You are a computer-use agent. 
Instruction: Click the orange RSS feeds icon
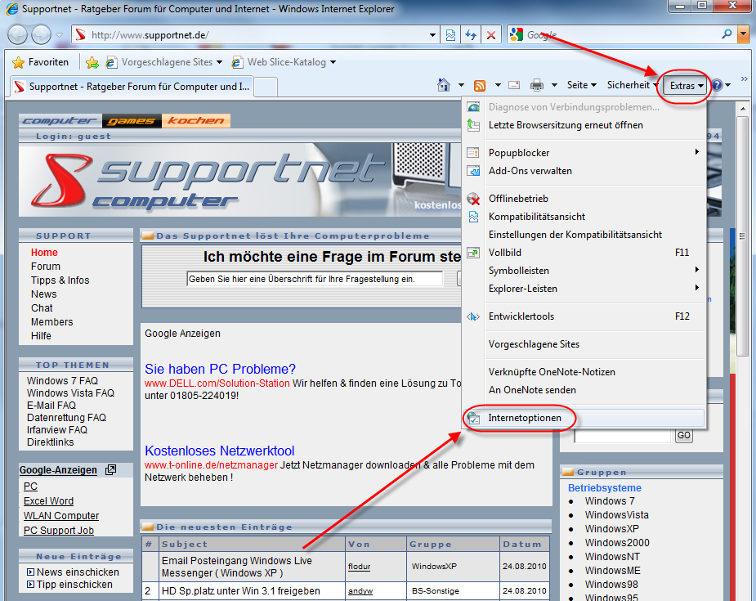(x=480, y=86)
